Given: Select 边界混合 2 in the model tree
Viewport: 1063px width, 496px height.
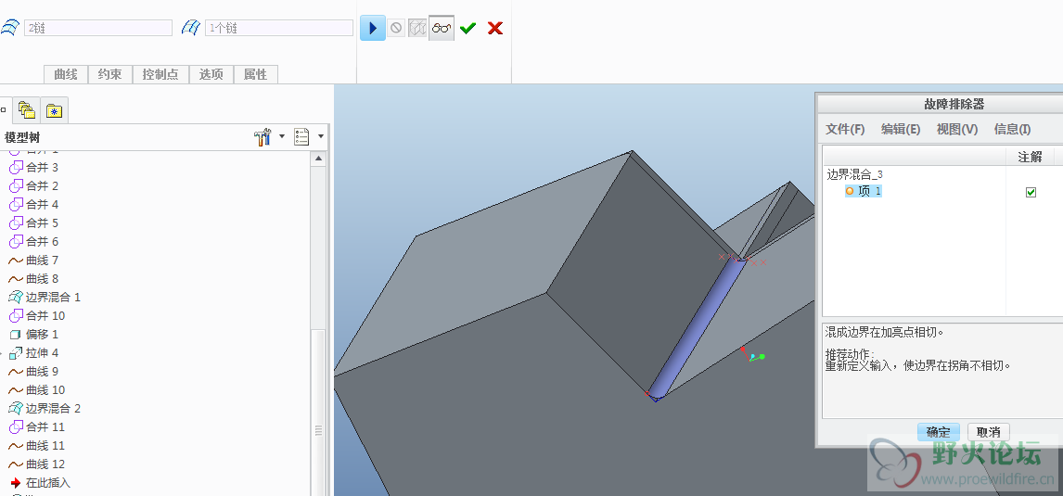Looking at the screenshot, I should point(53,409).
